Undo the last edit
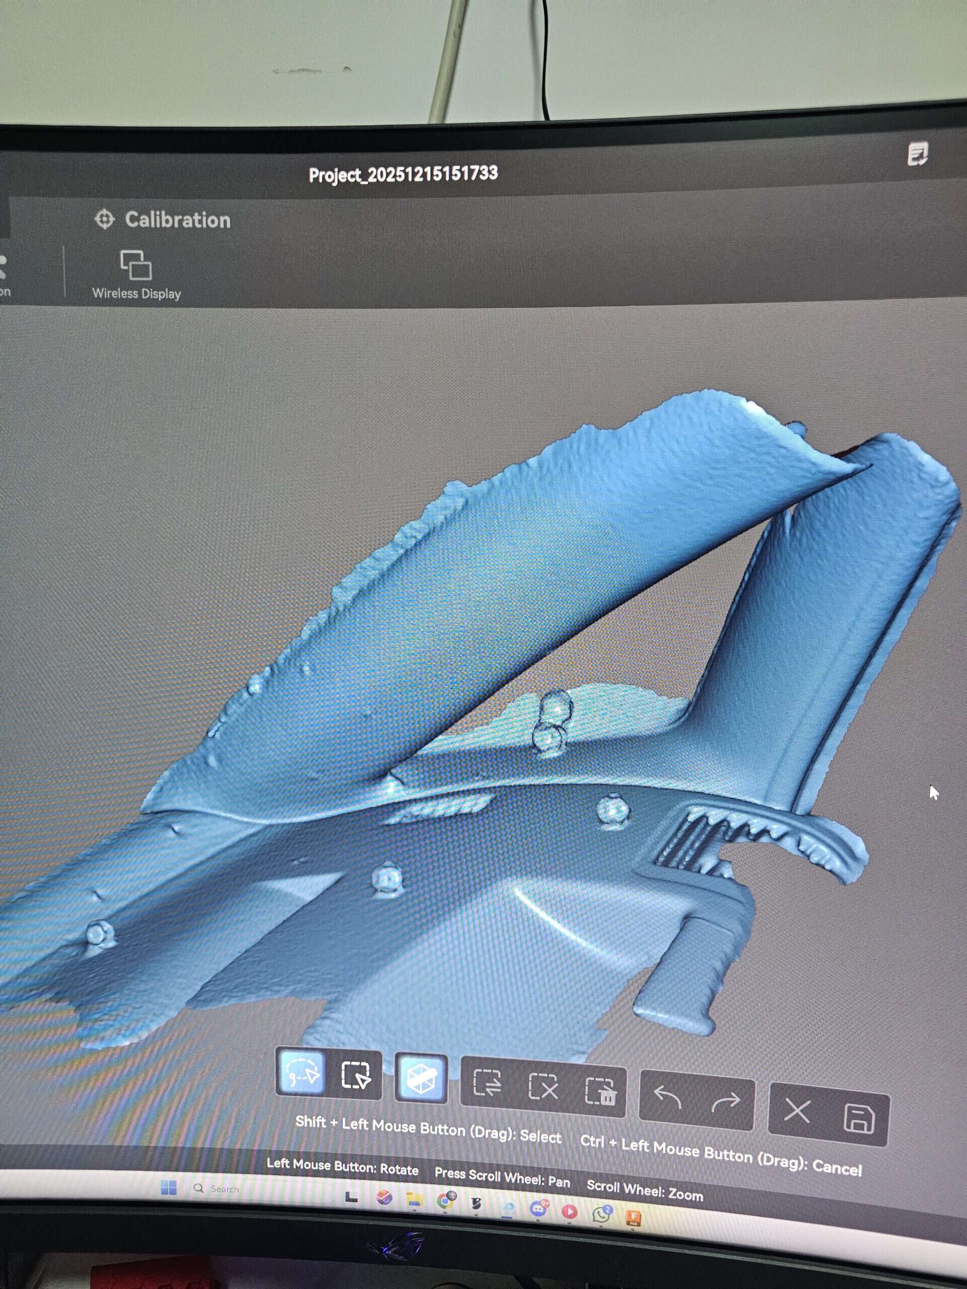 [x=667, y=1097]
